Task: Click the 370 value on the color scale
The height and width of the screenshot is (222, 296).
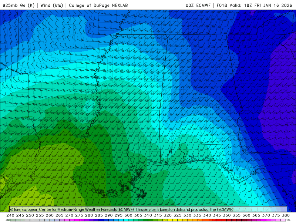Action: (x=266, y=215)
